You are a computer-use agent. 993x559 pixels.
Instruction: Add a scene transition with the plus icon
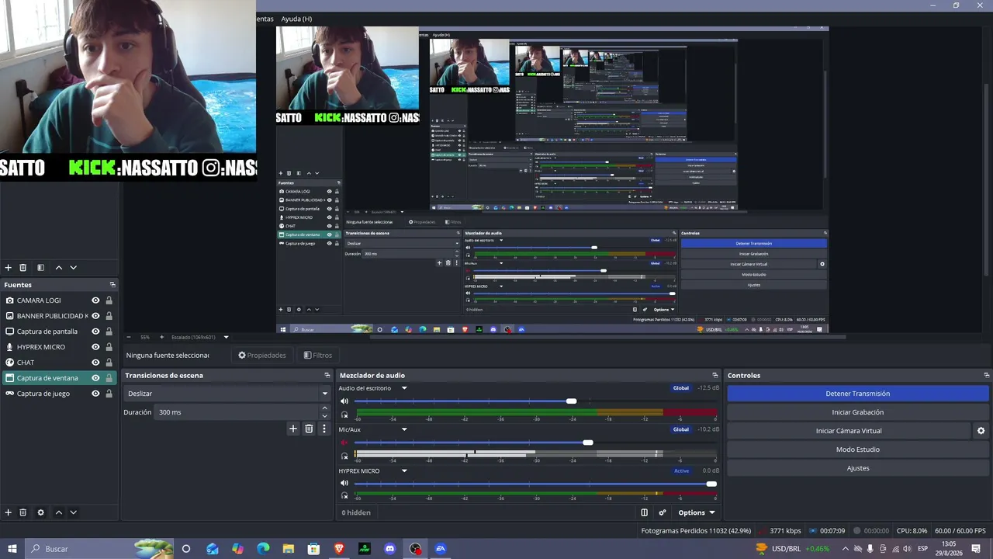[293, 429]
